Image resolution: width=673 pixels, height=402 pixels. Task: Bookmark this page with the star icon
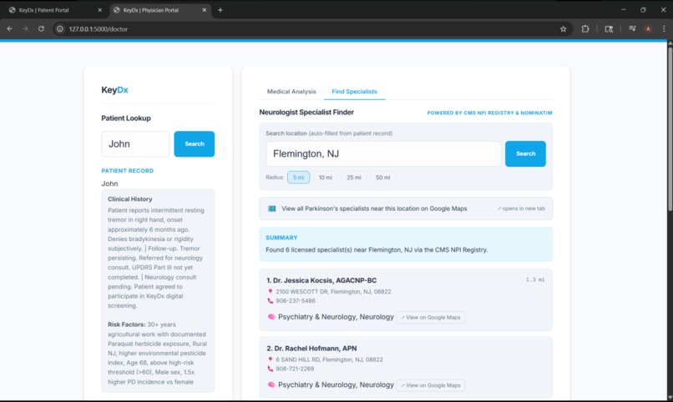563,28
